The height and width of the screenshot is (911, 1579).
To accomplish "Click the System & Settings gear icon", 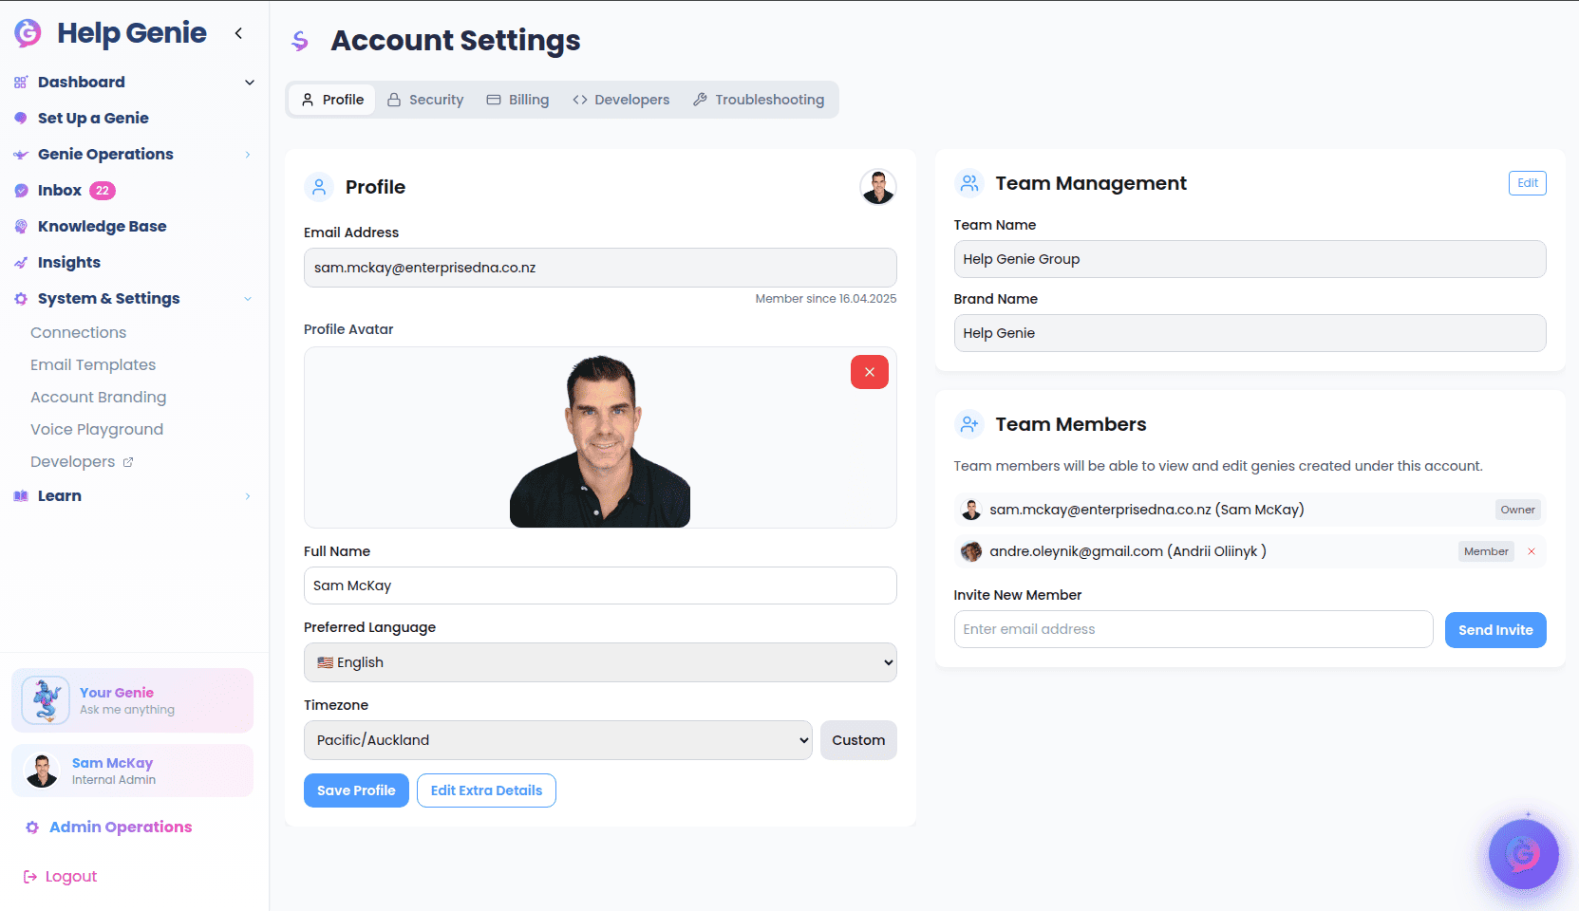I will tap(21, 299).
